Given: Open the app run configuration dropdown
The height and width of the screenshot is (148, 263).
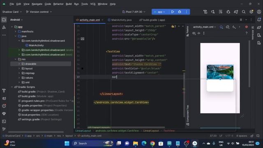Looking at the screenshot, I should click(x=159, y=12).
